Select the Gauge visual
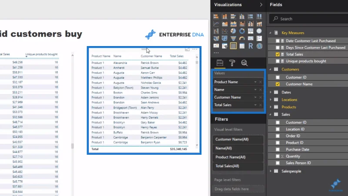 pos(242,38)
